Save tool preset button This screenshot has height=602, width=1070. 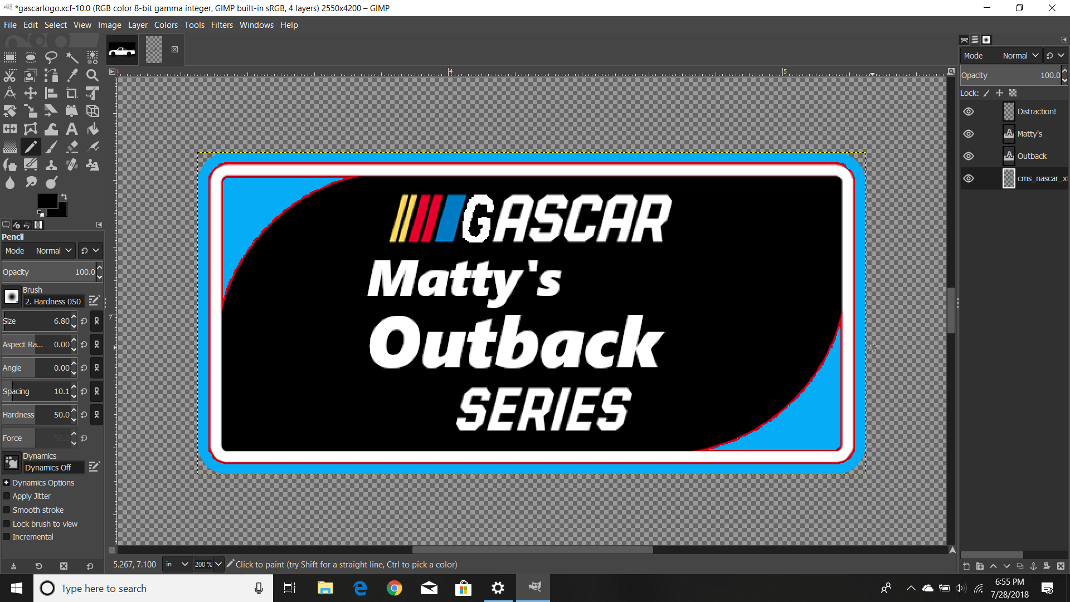[13, 566]
